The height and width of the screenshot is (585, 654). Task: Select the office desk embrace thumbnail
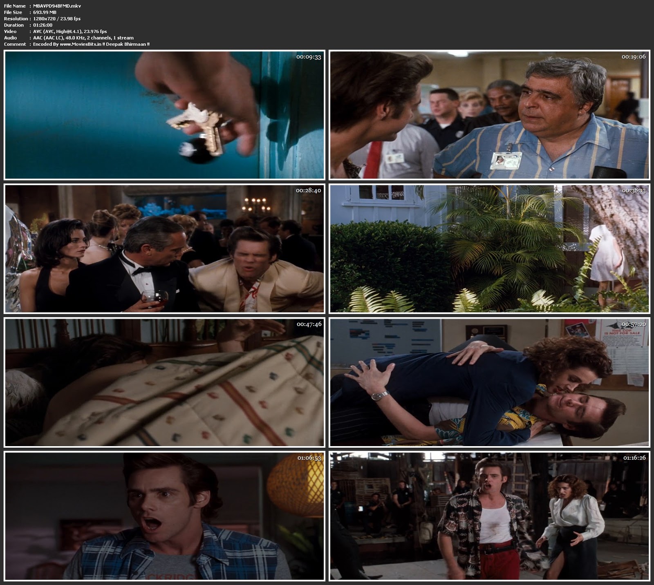489,382
